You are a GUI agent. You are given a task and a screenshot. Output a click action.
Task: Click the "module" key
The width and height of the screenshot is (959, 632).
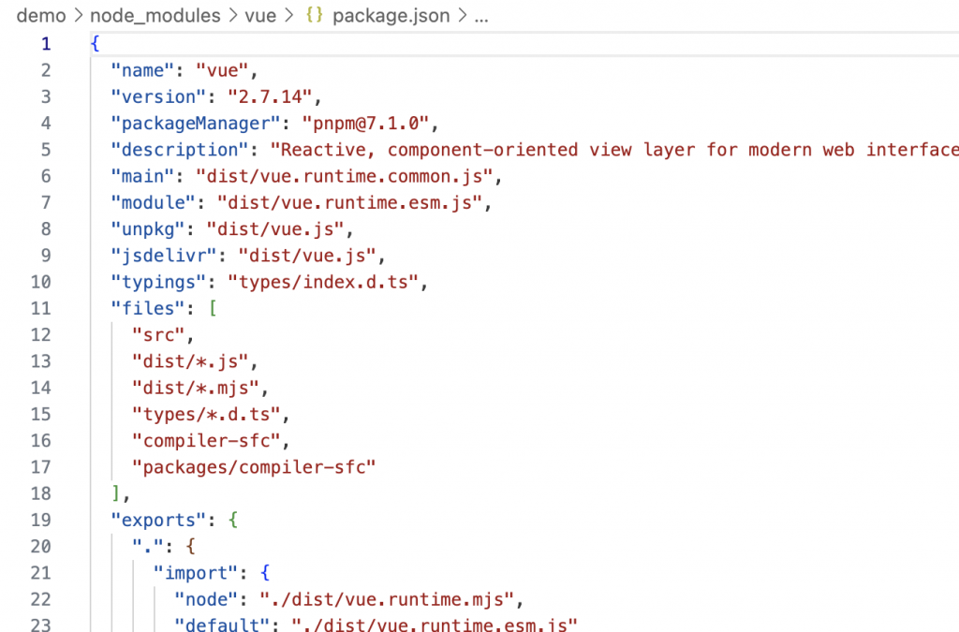[155, 202]
